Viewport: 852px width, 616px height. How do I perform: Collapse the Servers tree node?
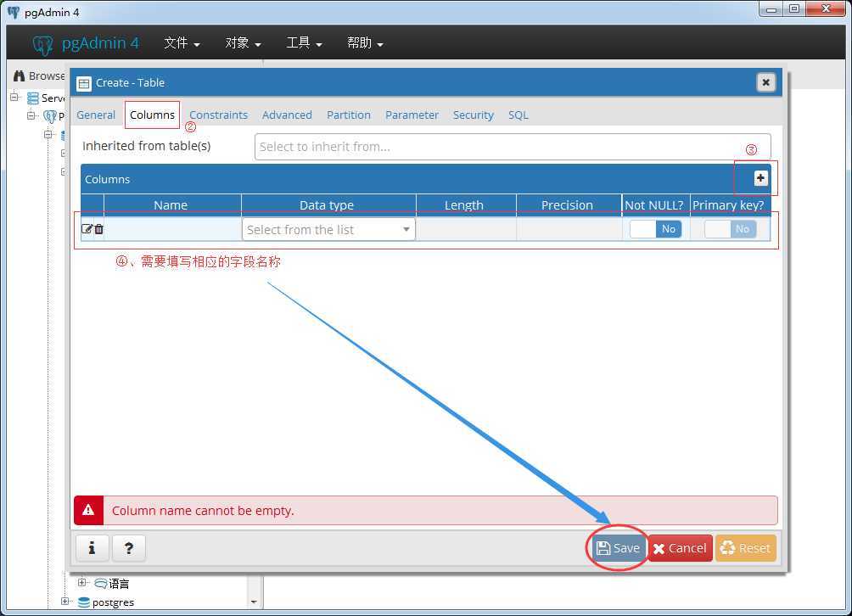click(x=14, y=98)
